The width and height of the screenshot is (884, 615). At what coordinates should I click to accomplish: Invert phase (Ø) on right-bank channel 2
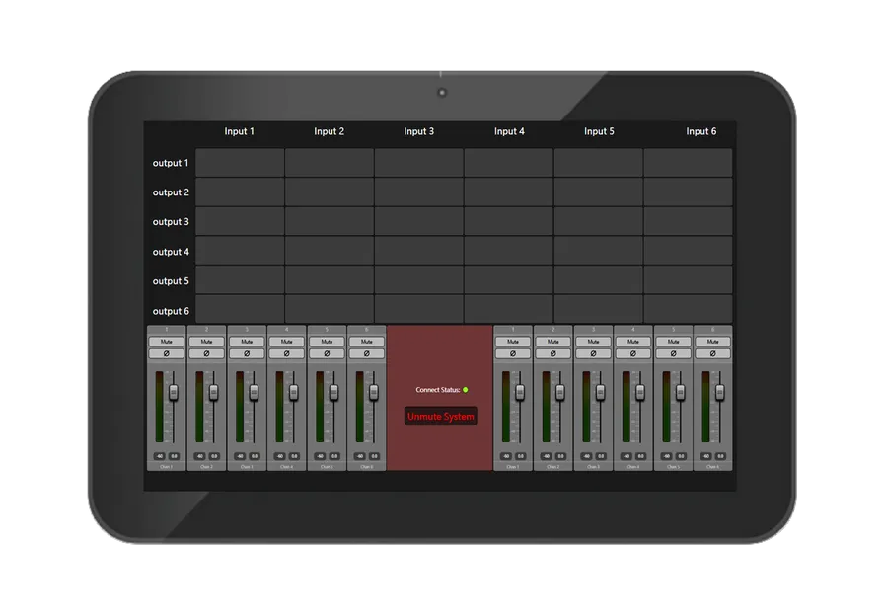[552, 353]
